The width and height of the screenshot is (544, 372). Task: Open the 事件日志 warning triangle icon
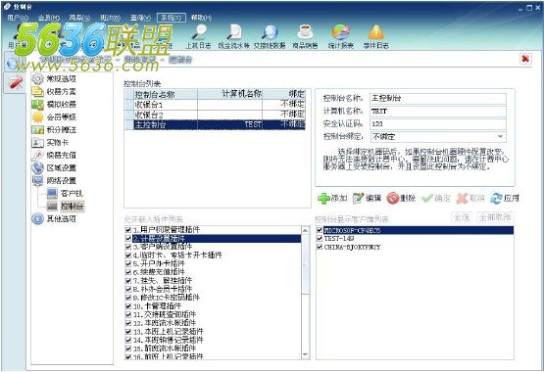click(376, 36)
